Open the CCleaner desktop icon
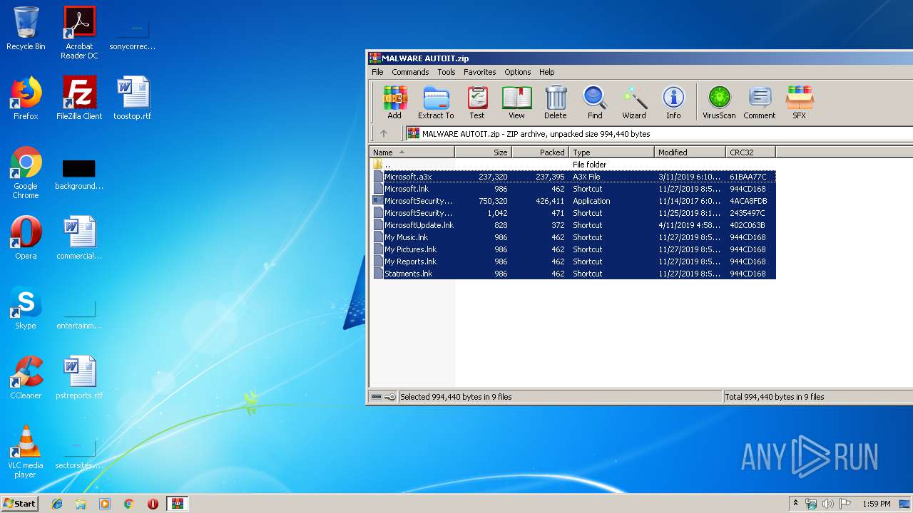This screenshot has width=913, height=513. [26, 378]
